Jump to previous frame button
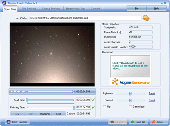This screenshot has width=170, height=126. (x=19, y=91)
